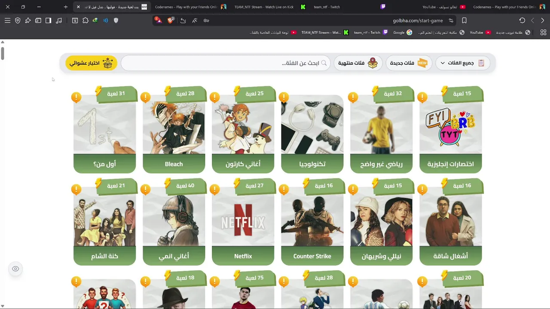Viewport: 550px width, 309px height.
Task: Click the share arrow icon in address bar
Action: click(x=183, y=21)
